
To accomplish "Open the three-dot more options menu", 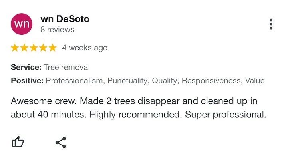I will click(271, 24).
